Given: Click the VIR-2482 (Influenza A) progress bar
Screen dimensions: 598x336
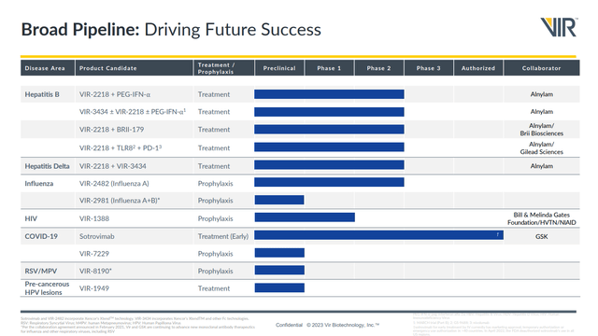Looking at the screenshot, I should (x=329, y=182).
